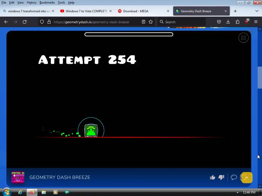Click the scrollbar up arrow
Viewport: 262px width, 196px height.
[x=260, y=29]
